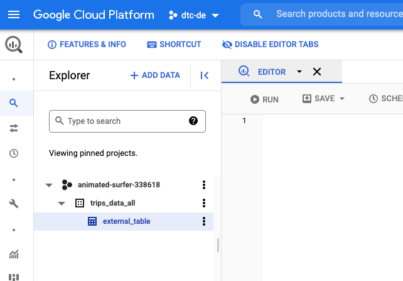The height and width of the screenshot is (281, 403).
Task: Select the animated-surfer-338618 project
Action: click(x=119, y=185)
